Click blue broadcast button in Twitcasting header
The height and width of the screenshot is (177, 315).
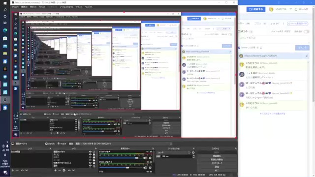pyautogui.click(x=256, y=9)
